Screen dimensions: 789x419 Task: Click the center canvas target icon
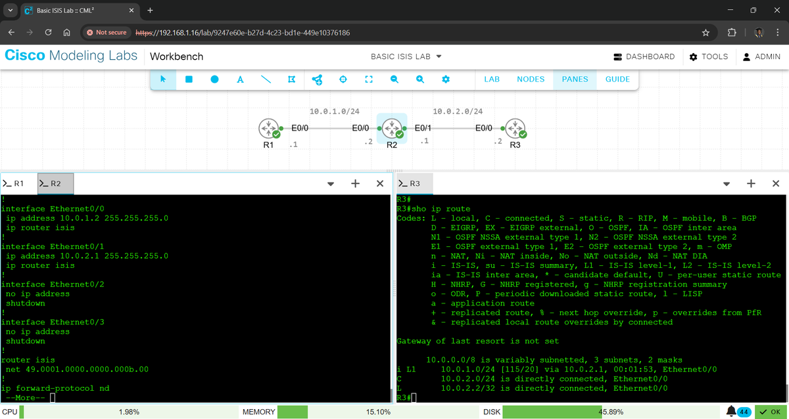tap(343, 79)
